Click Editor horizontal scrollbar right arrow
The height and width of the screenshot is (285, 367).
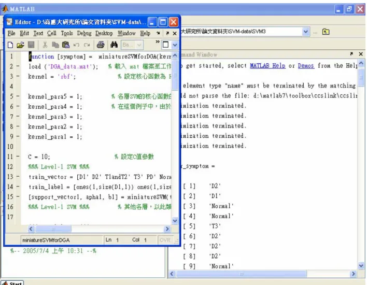tap(167, 229)
